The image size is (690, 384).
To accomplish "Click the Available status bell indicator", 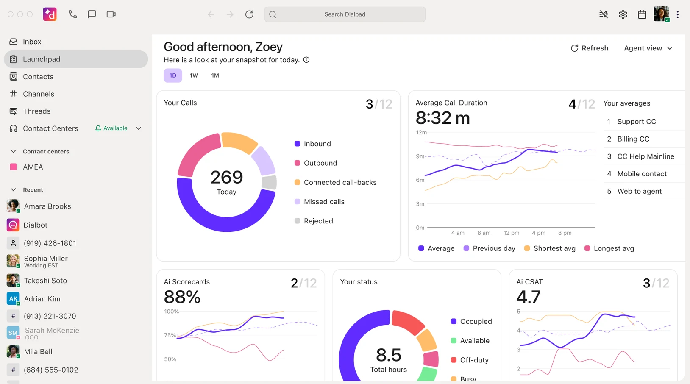I will 111,128.
